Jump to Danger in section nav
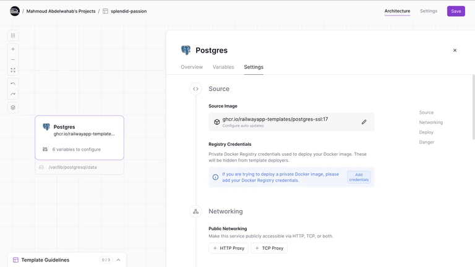This screenshot has width=475, height=267. (427, 142)
